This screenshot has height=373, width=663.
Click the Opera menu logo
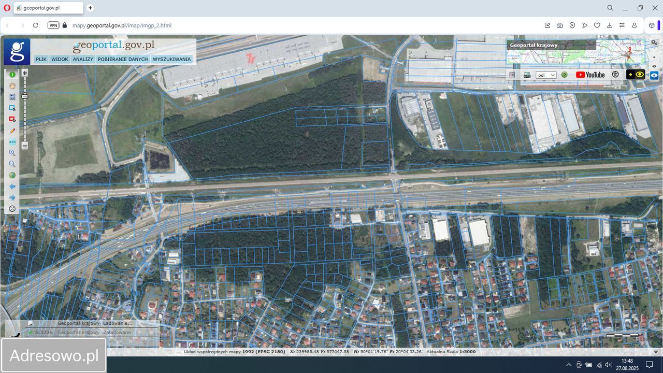(7, 8)
